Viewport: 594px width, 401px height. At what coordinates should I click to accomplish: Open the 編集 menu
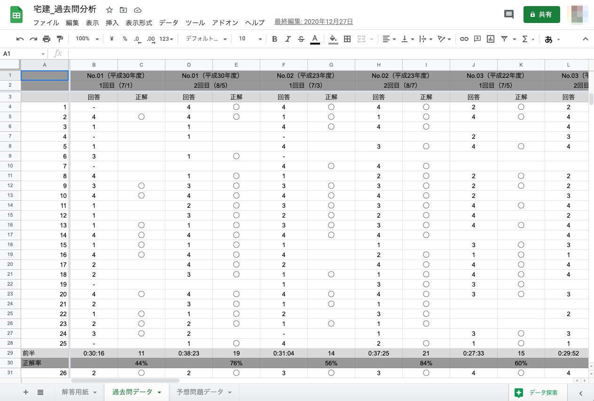tap(72, 23)
